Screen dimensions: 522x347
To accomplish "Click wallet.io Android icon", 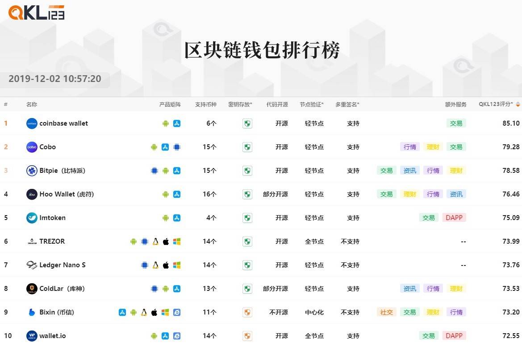I will pyautogui.click(x=154, y=336).
